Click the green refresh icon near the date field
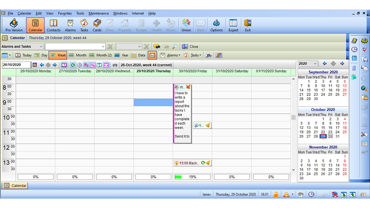This screenshot has width=370, height=208. click(x=73, y=65)
